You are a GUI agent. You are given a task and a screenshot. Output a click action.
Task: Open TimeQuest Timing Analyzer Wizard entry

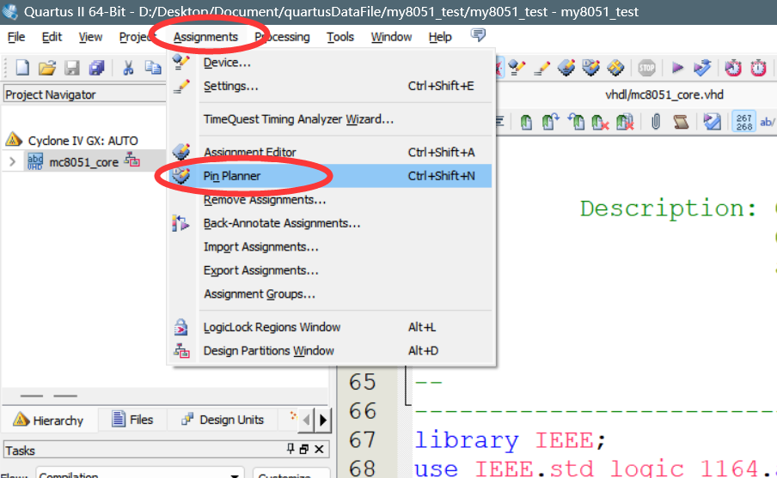tap(330, 119)
